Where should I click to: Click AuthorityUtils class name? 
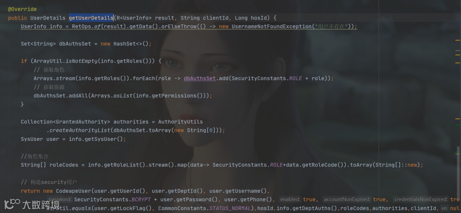pos(181,122)
